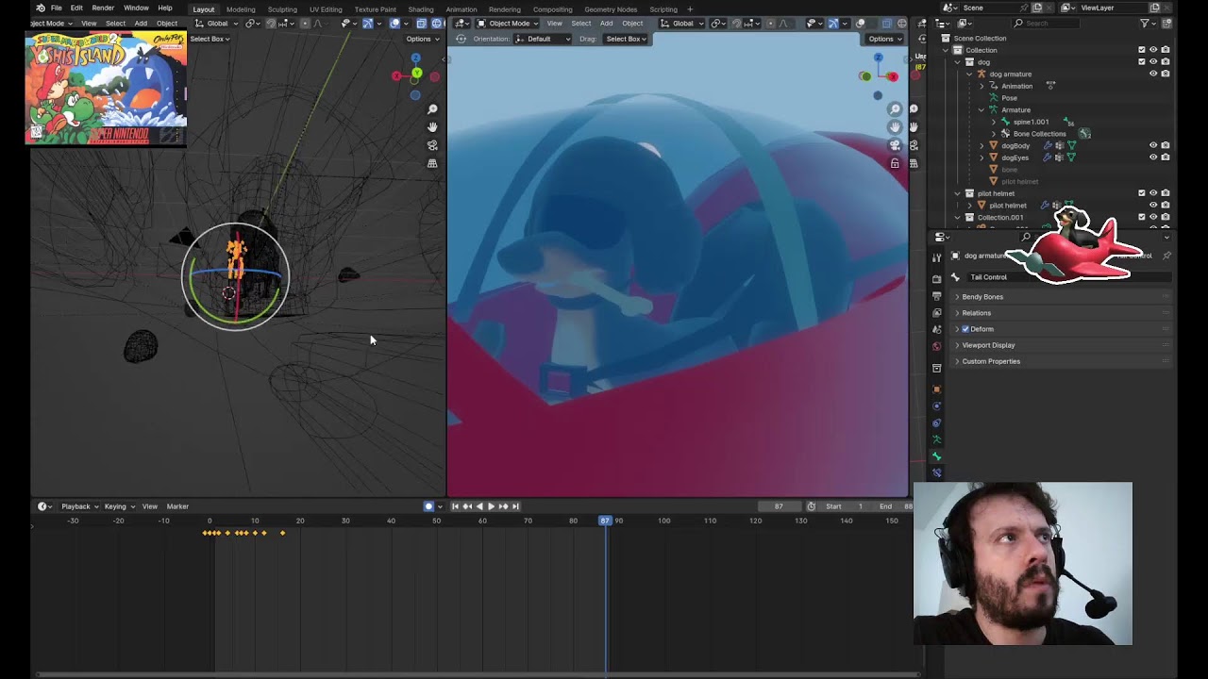This screenshot has height=679, width=1208.
Task: Open the Tool properties tab
Action: [x=936, y=257]
